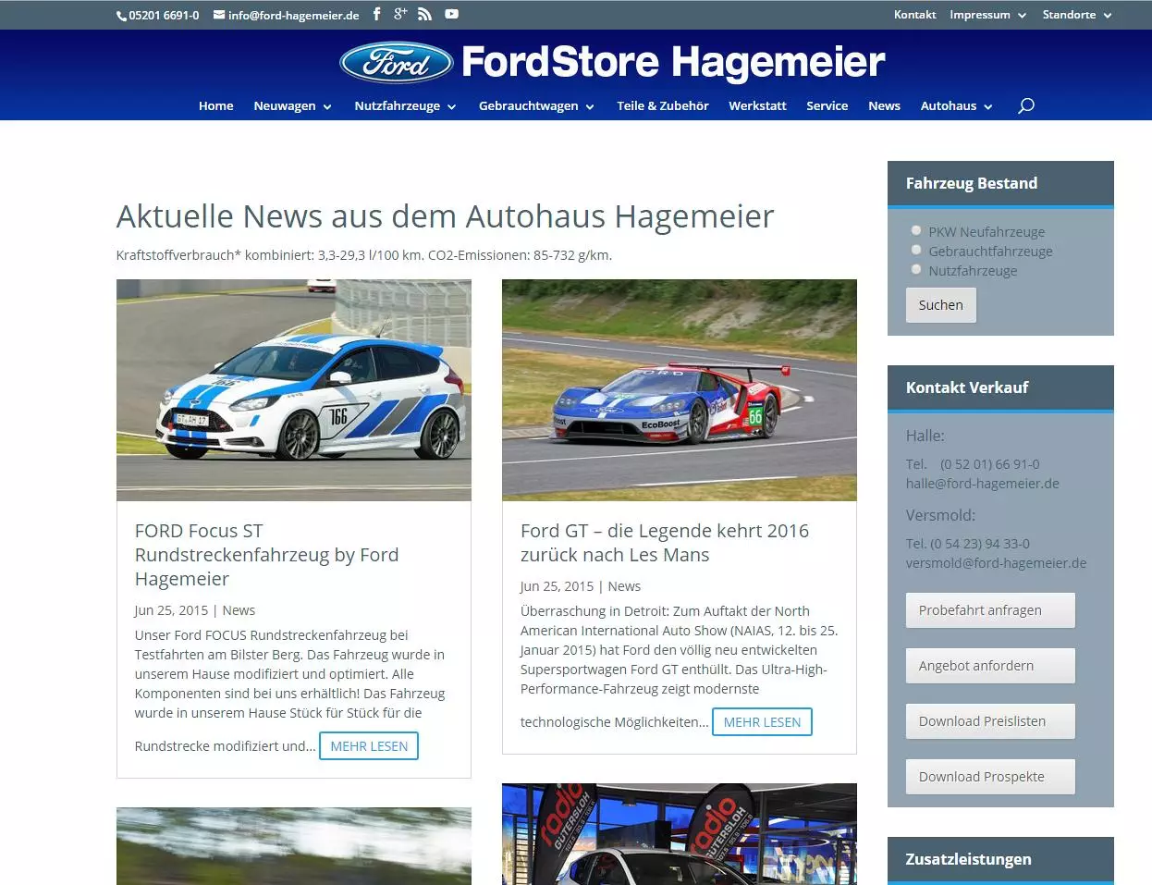The width and height of the screenshot is (1152, 885).
Task: Open the Facebook icon in top bar
Action: (x=376, y=14)
